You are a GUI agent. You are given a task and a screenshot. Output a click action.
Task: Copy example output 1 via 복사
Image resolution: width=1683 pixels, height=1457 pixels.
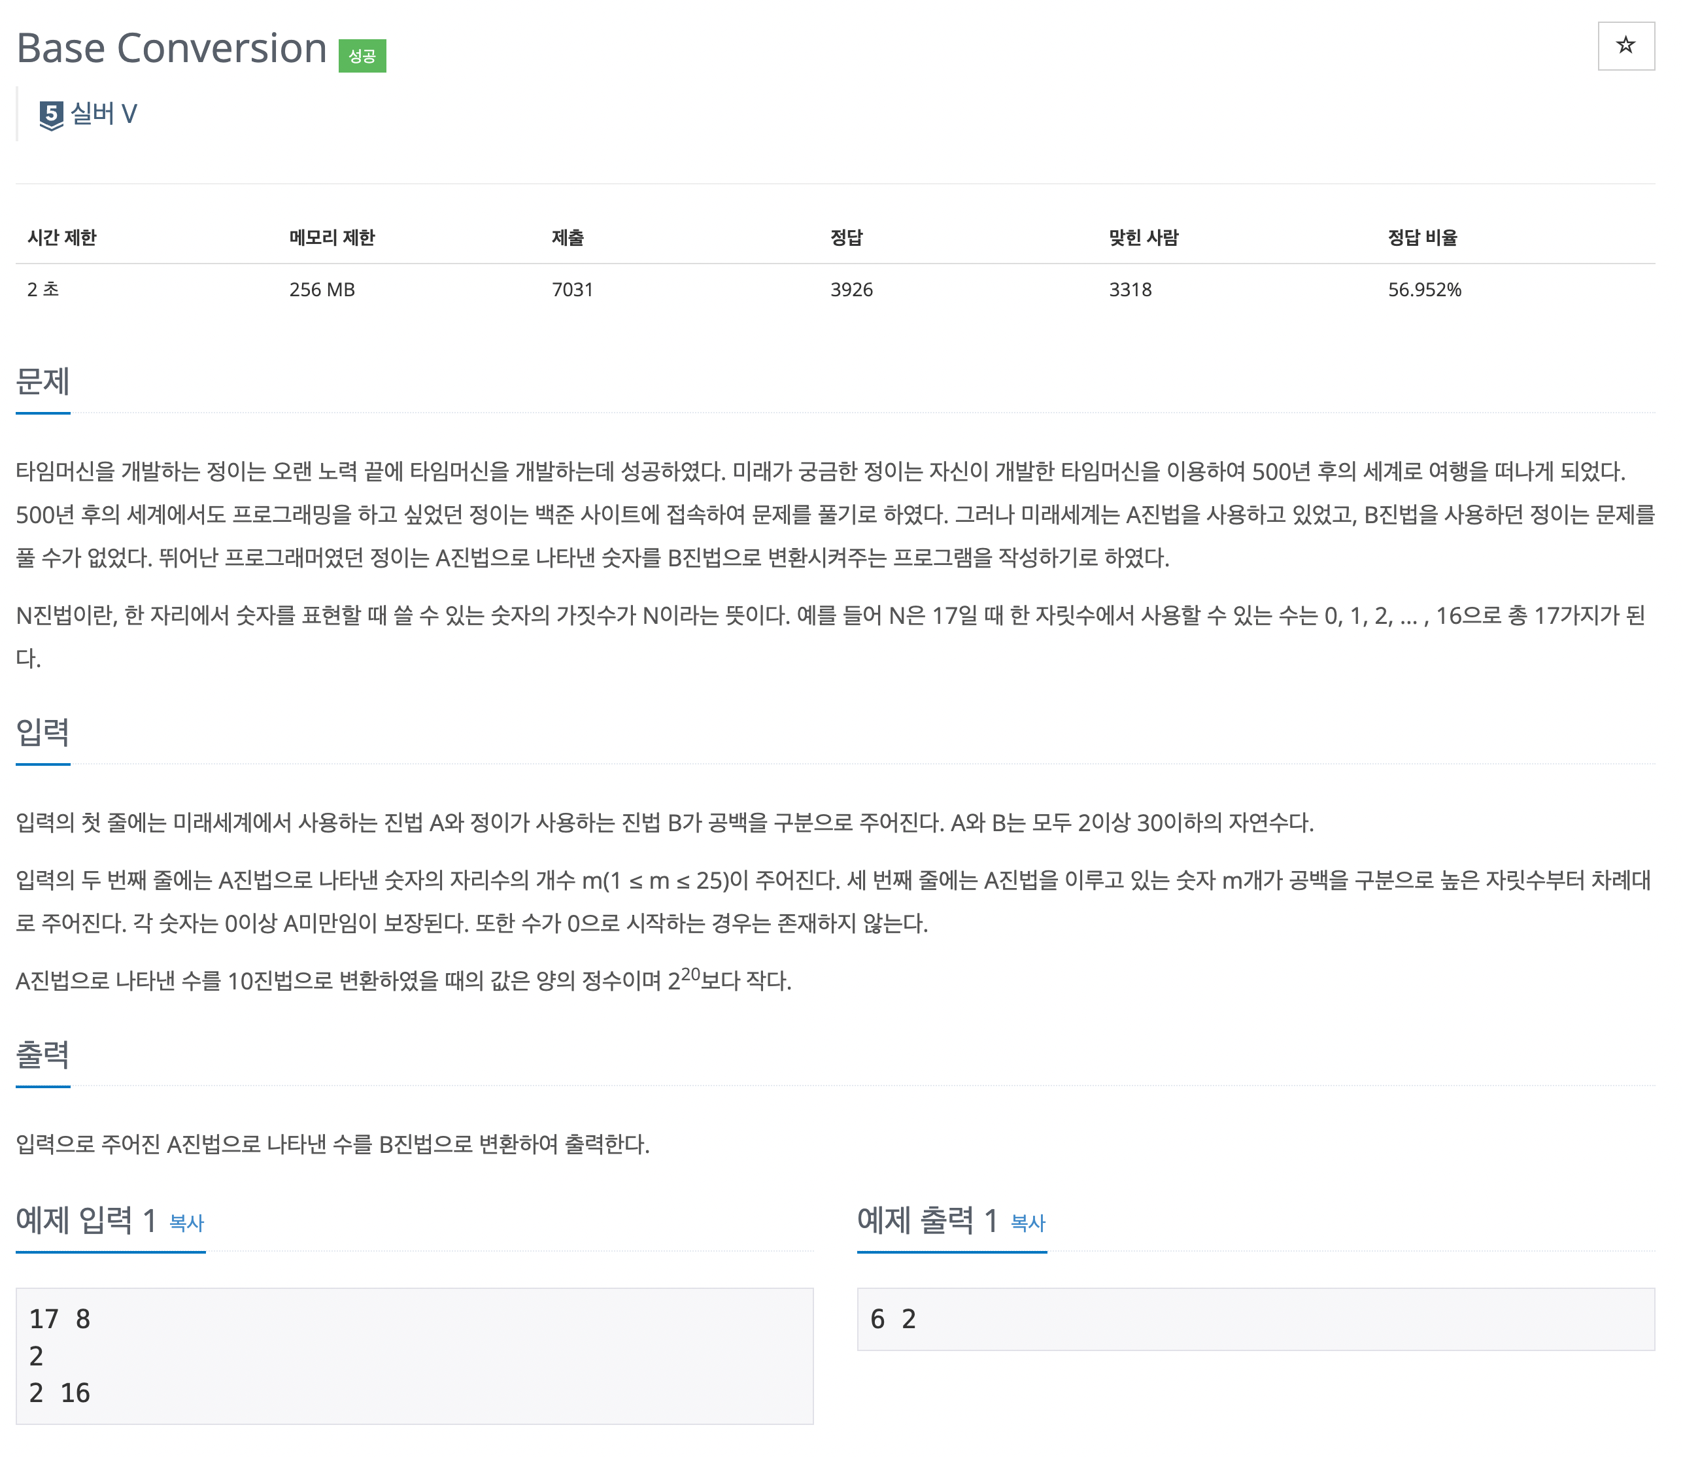[1028, 1223]
